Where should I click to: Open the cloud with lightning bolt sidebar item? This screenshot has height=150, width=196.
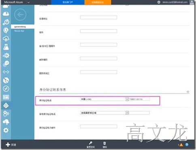(6, 14)
